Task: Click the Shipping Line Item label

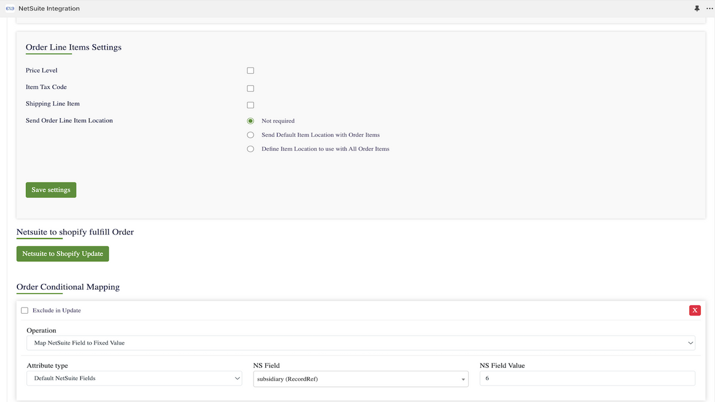Action: [53, 104]
